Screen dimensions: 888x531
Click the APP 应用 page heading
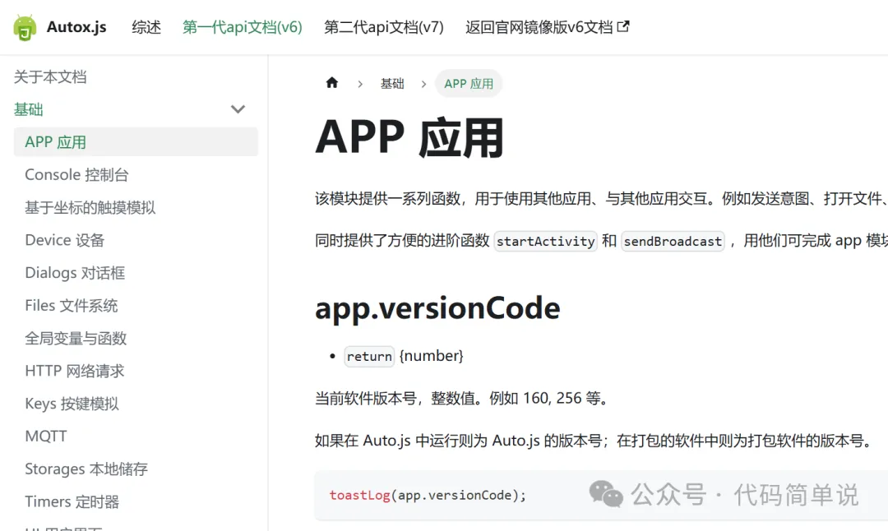(409, 137)
